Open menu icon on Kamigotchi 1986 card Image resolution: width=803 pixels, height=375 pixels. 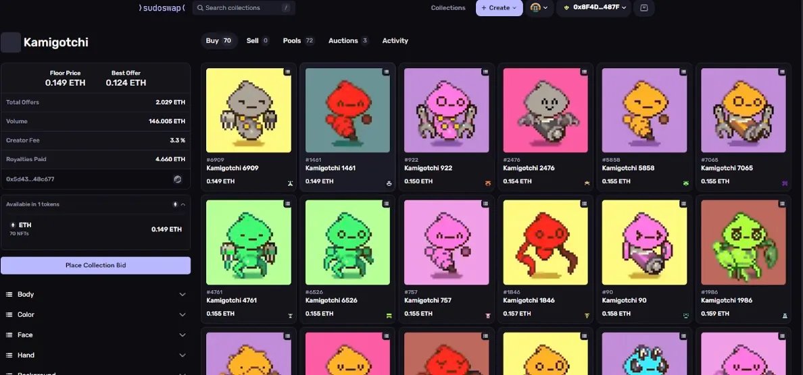(782, 204)
